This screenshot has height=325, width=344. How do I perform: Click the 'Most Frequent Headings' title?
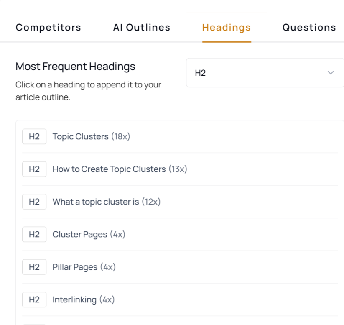[75, 66]
